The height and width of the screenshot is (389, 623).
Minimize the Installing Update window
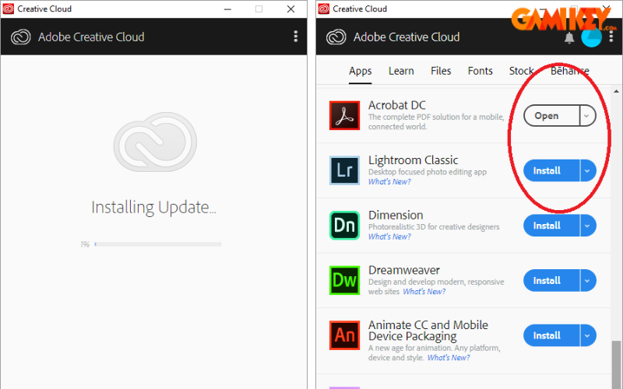click(x=227, y=9)
